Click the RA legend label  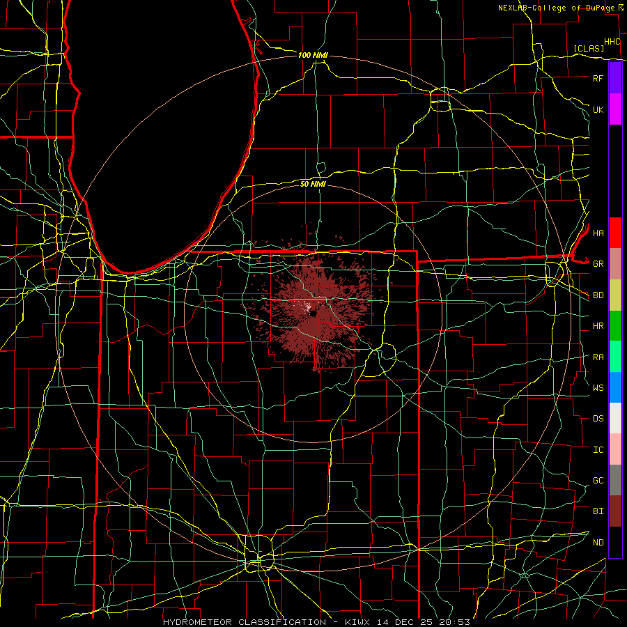coord(598,357)
